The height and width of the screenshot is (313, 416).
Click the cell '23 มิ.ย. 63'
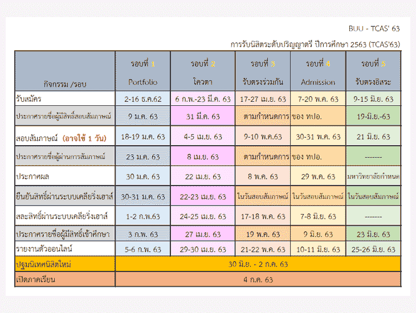[373, 233]
